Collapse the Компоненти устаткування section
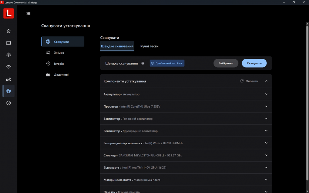Screen dimensions: 309x193 (266, 81)
